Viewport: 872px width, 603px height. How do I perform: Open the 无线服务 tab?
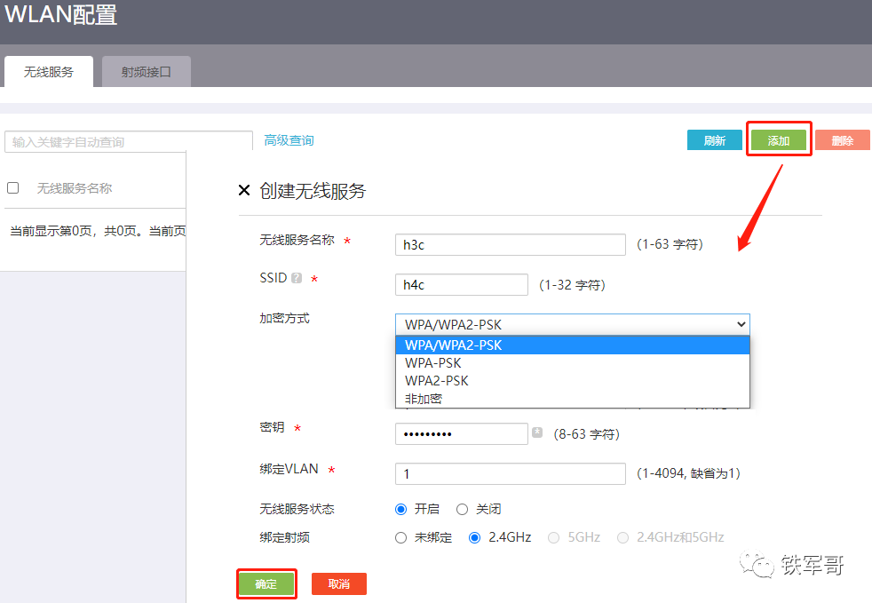(x=49, y=72)
